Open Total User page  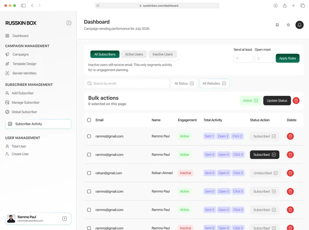click(16, 146)
